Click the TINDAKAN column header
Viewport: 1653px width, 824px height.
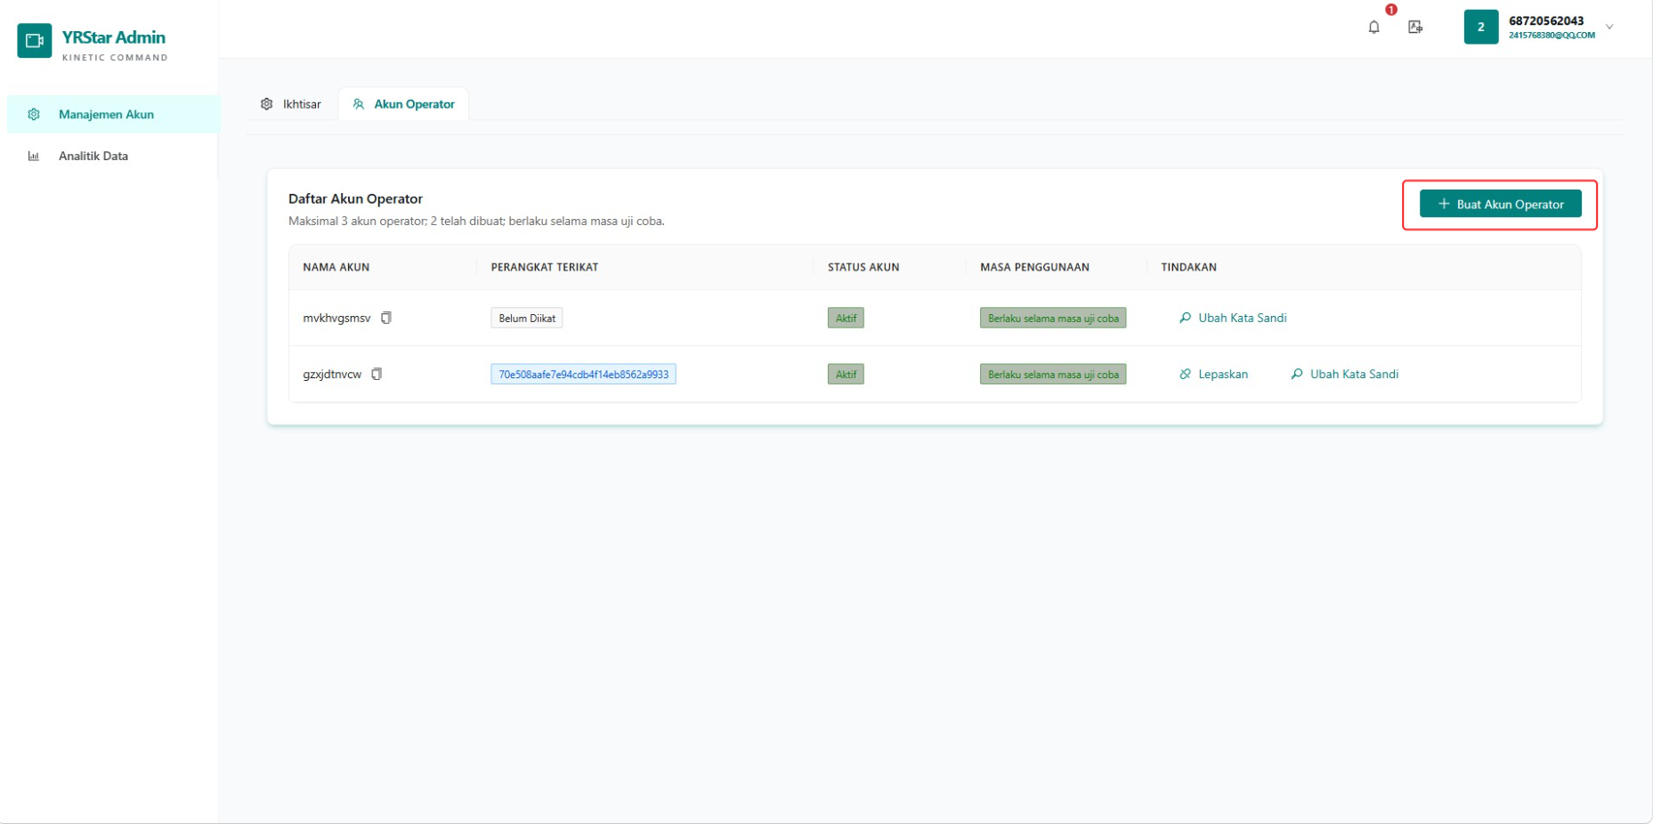(x=1188, y=267)
